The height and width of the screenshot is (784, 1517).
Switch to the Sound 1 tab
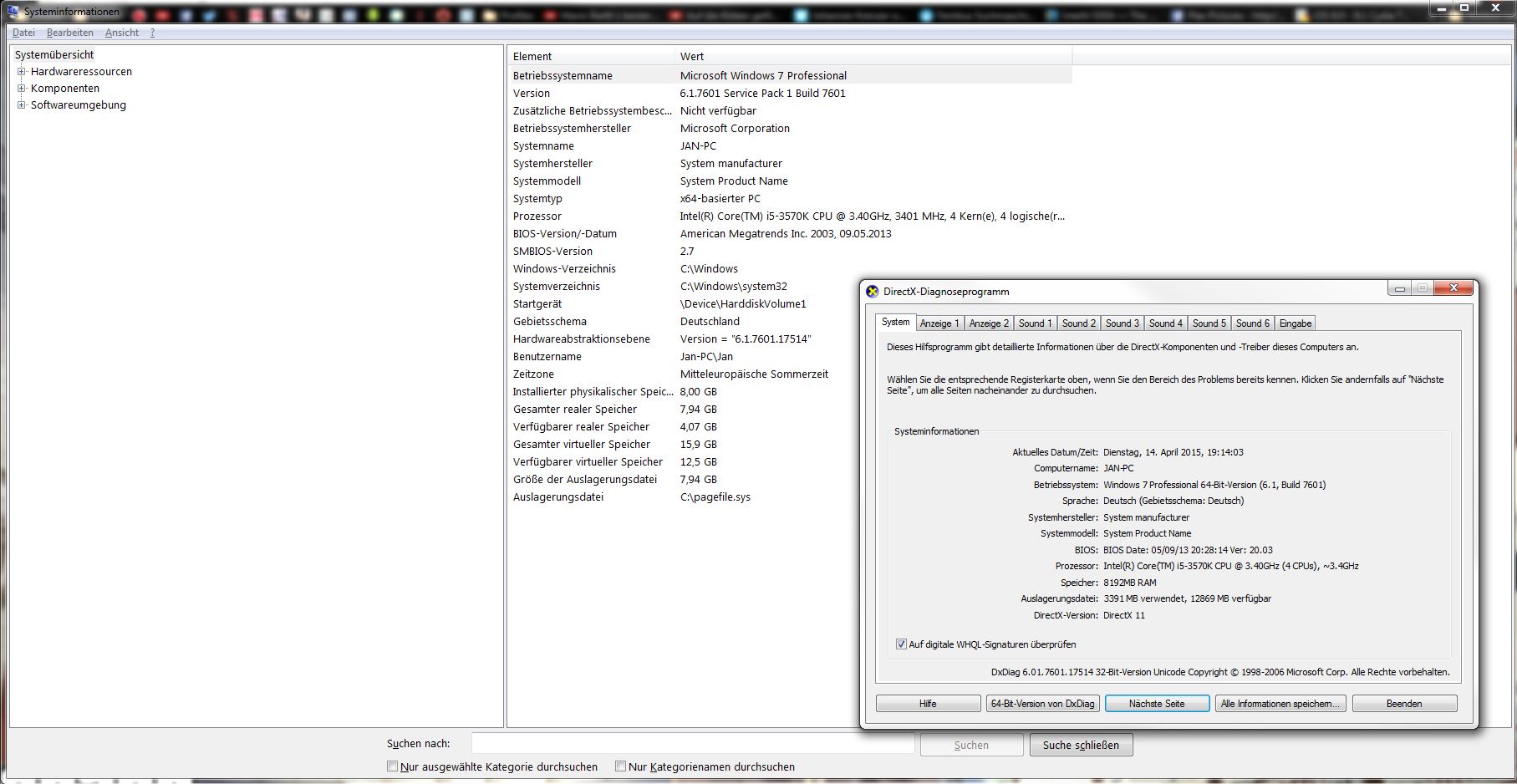click(x=1035, y=323)
